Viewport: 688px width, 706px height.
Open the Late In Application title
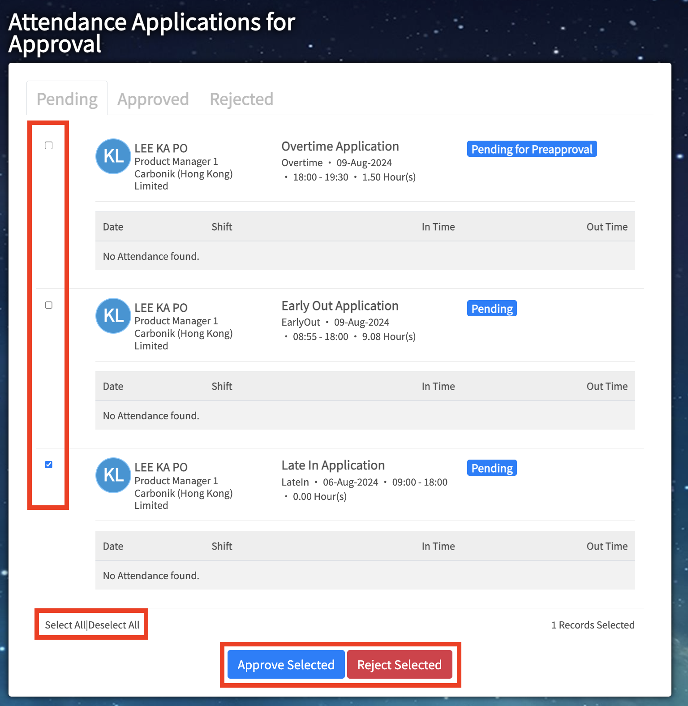[x=333, y=465]
